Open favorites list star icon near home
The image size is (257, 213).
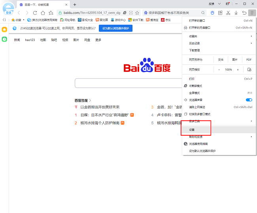[51, 13]
